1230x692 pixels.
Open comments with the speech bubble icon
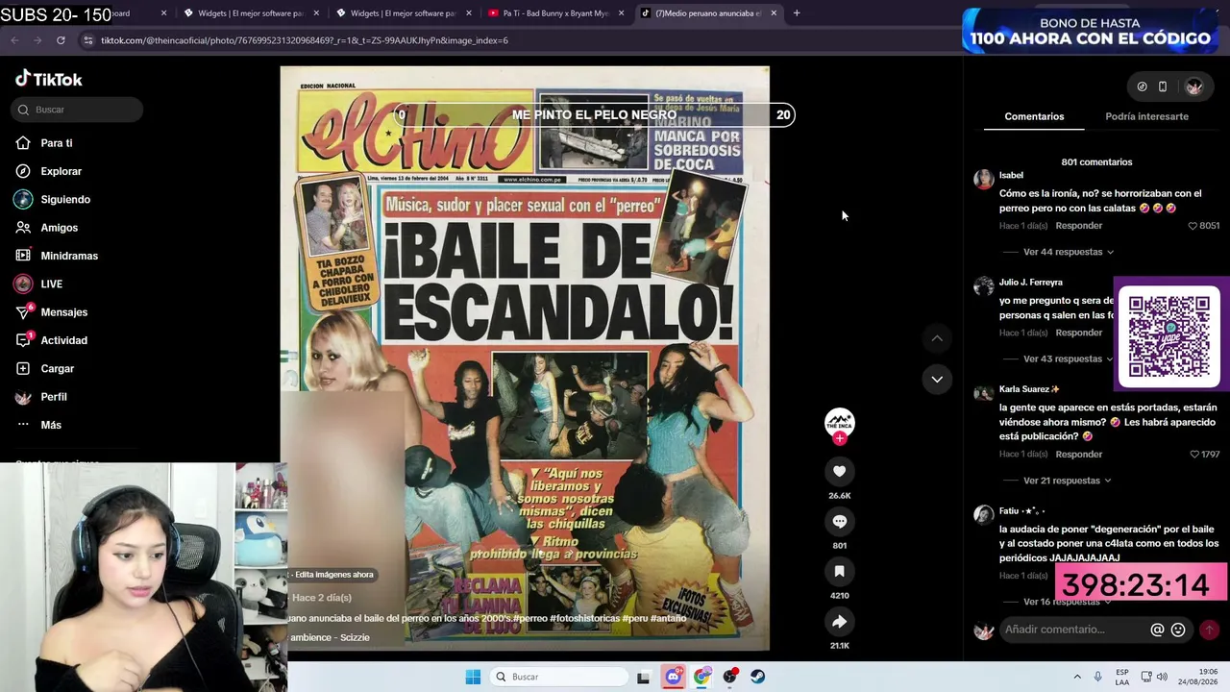click(839, 521)
